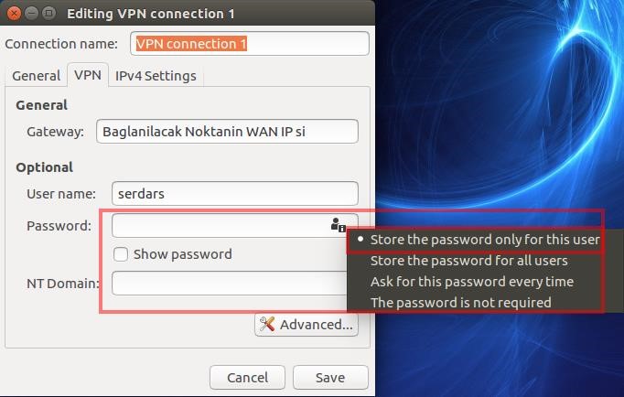The image size is (624, 397).
Task: Click the Password entry box
Action: [x=220, y=225]
